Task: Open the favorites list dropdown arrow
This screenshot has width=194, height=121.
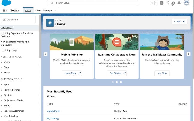Action: click(x=156, y=3)
